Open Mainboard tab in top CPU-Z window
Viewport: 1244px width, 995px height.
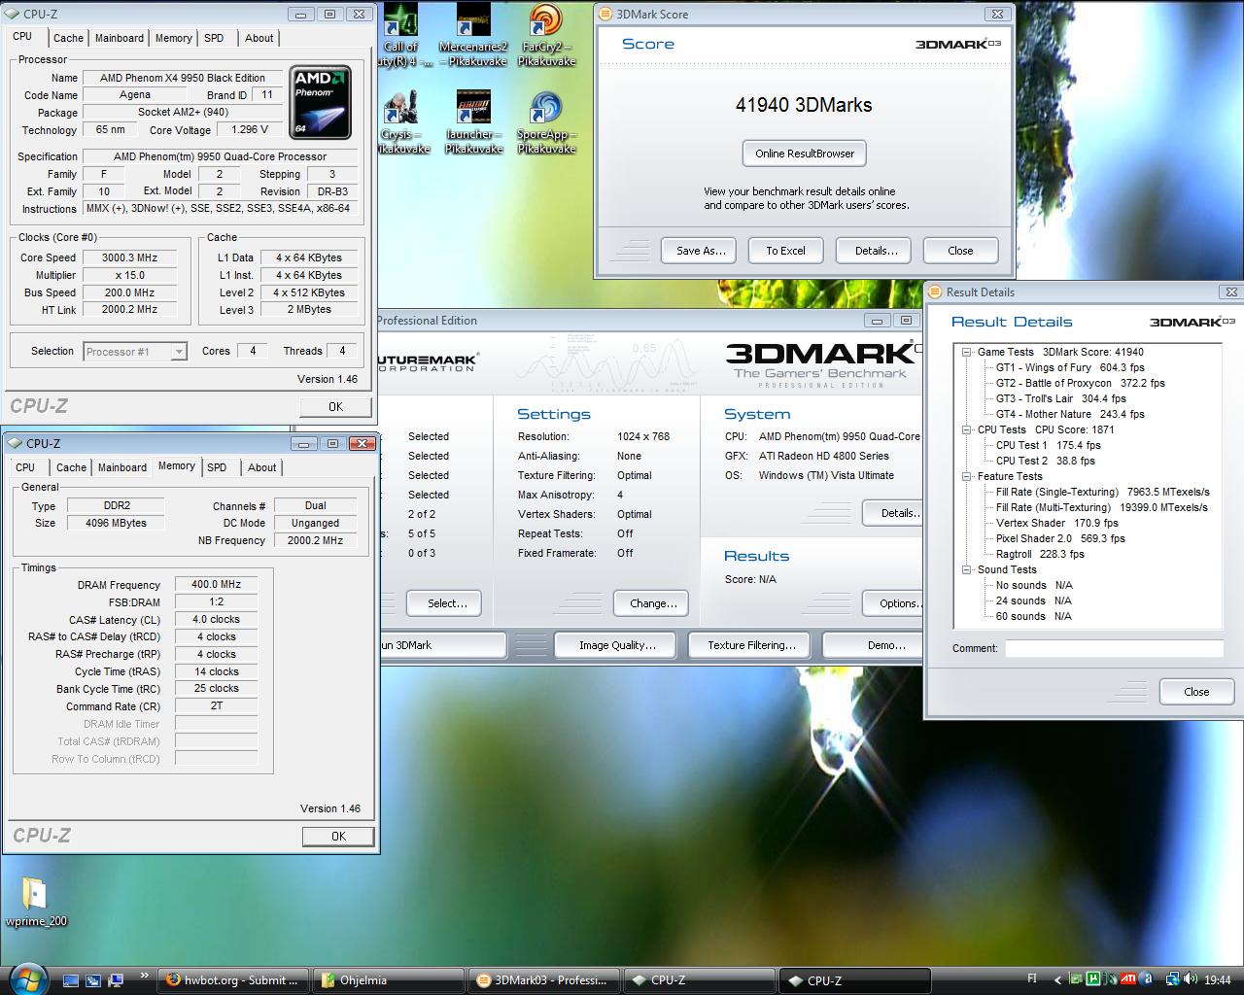120,38
